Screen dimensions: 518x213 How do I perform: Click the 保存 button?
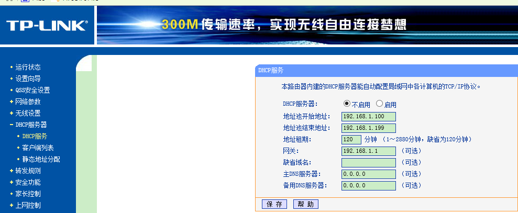[274, 204]
